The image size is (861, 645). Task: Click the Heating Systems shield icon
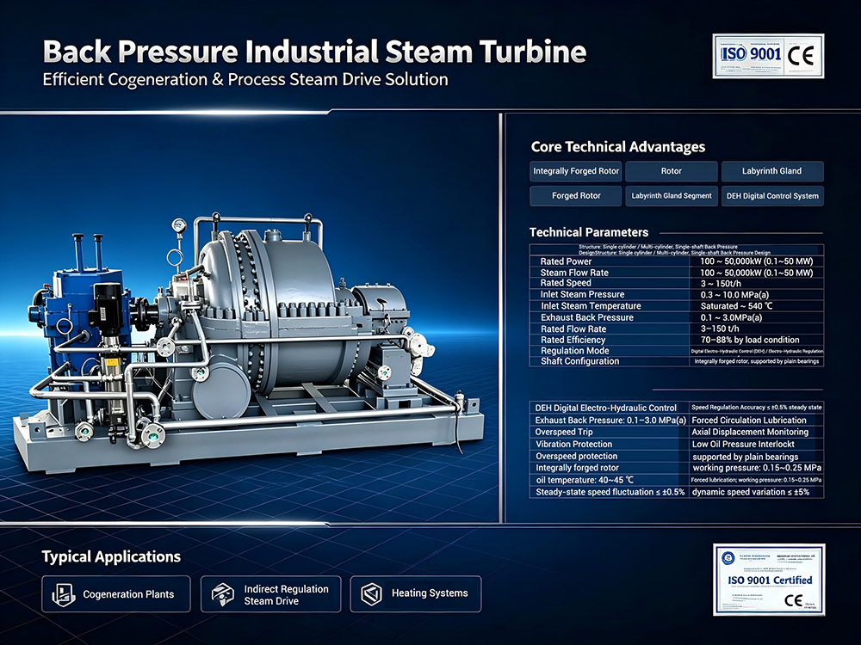[x=371, y=594]
